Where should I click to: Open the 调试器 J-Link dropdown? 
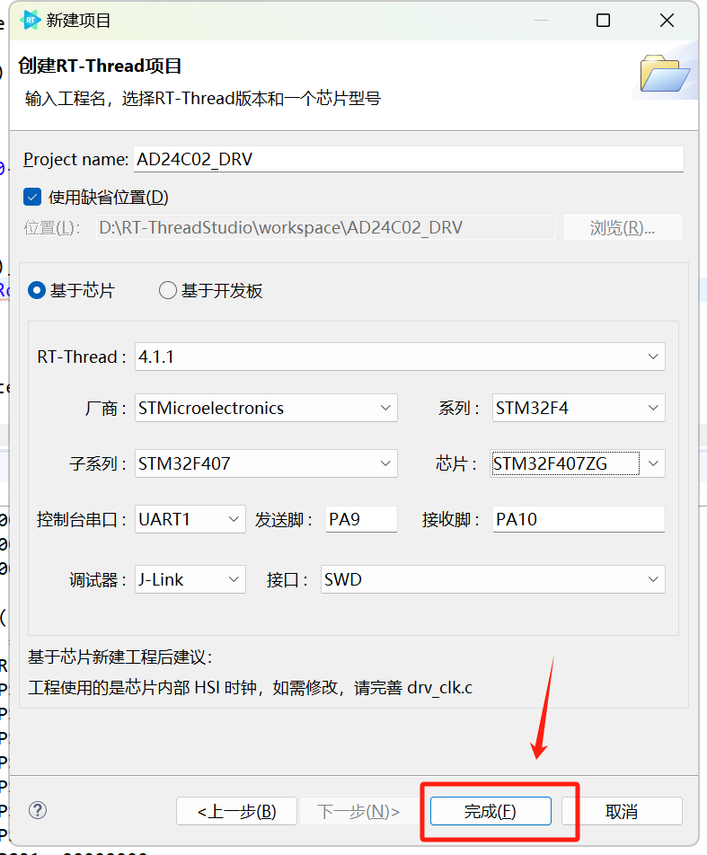(190, 579)
